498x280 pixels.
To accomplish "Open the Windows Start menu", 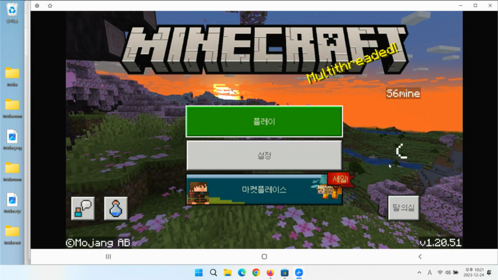I will coord(199,273).
